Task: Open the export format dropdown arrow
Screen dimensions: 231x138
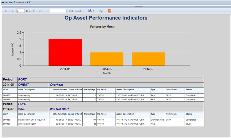Action: click(x=93, y=11)
